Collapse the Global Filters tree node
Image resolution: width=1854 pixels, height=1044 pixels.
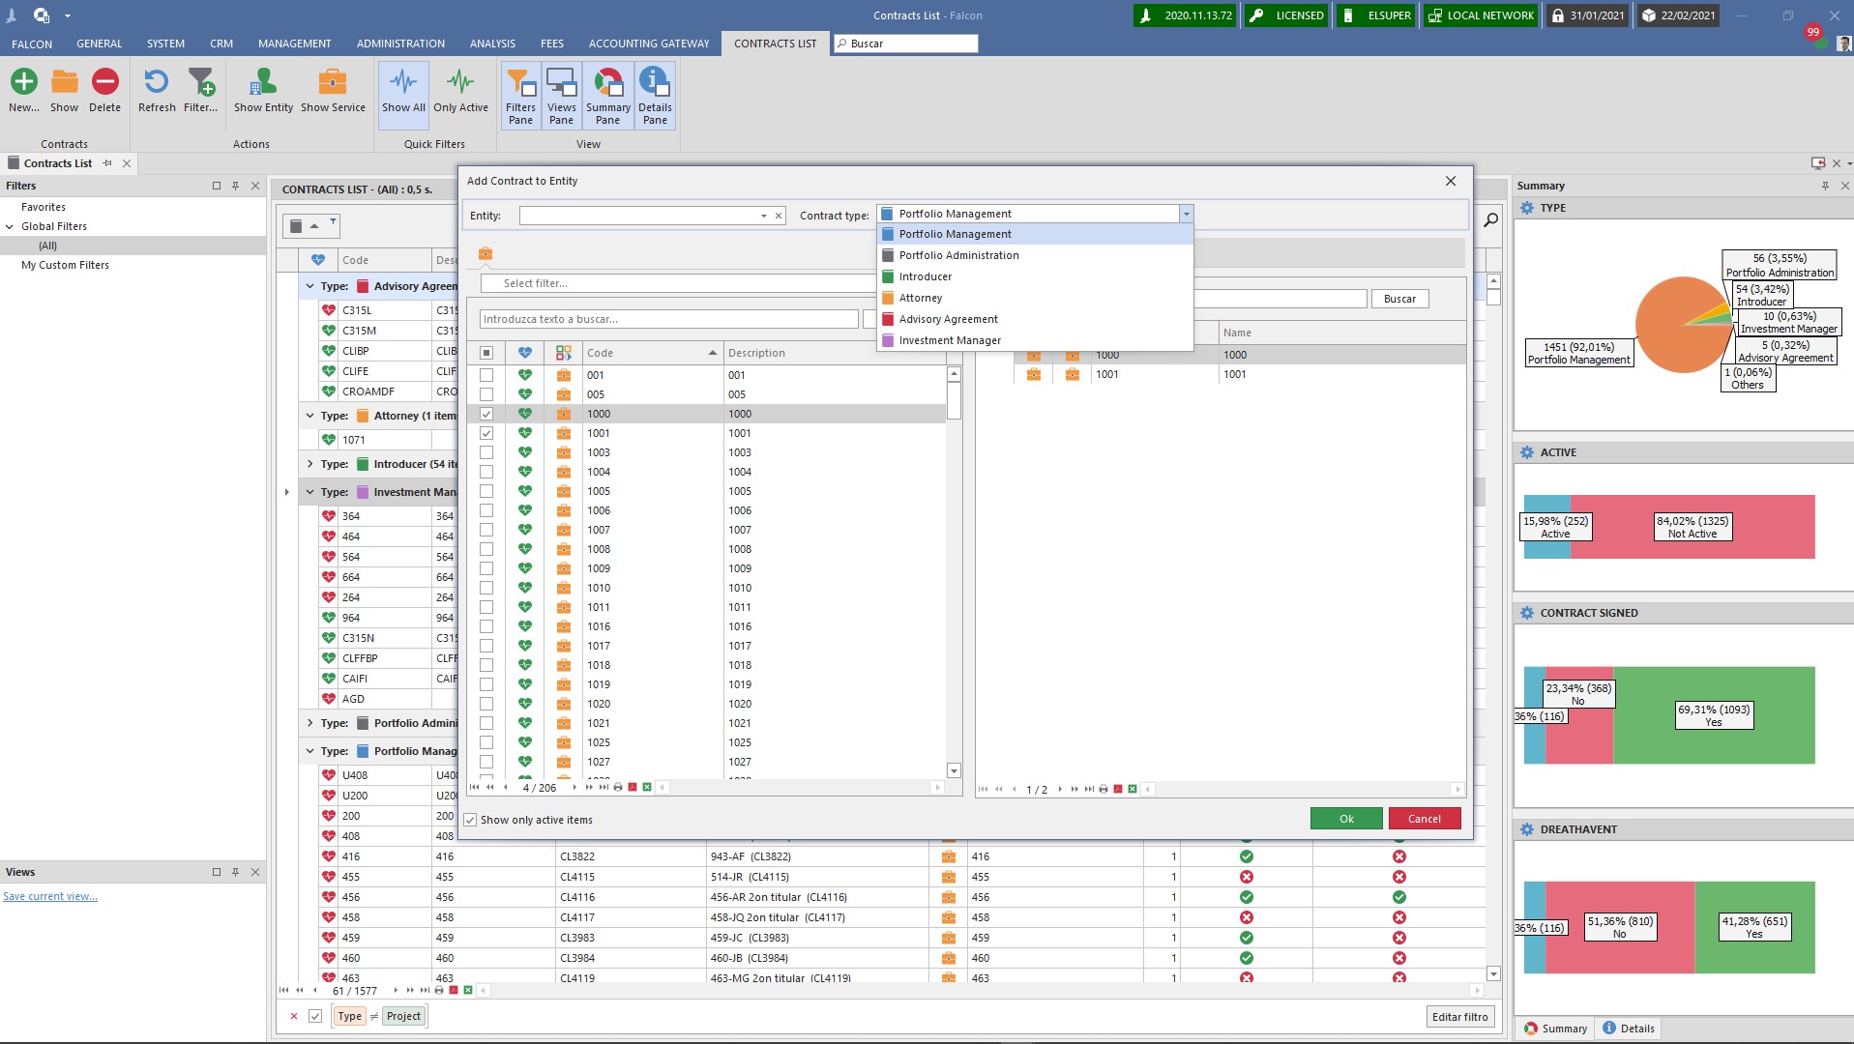(10, 226)
